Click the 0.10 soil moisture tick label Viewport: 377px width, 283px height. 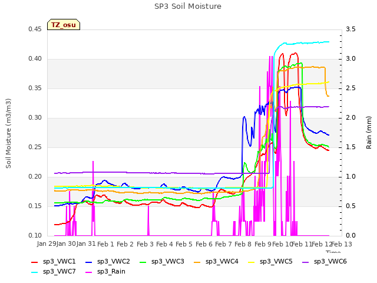point(35,236)
